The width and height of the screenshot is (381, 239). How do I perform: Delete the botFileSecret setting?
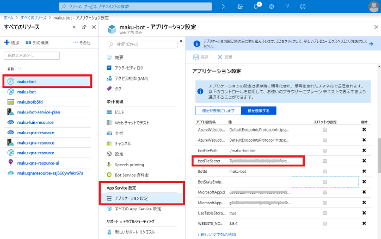364,161
